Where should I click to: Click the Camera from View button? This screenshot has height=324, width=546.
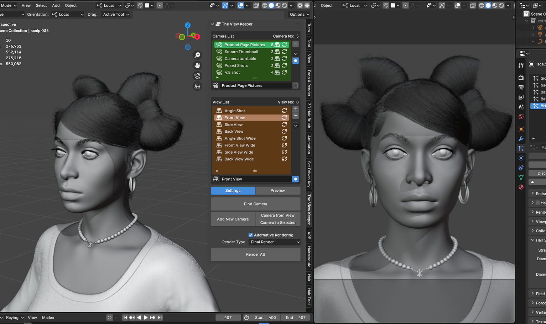[x=278, y=216]
